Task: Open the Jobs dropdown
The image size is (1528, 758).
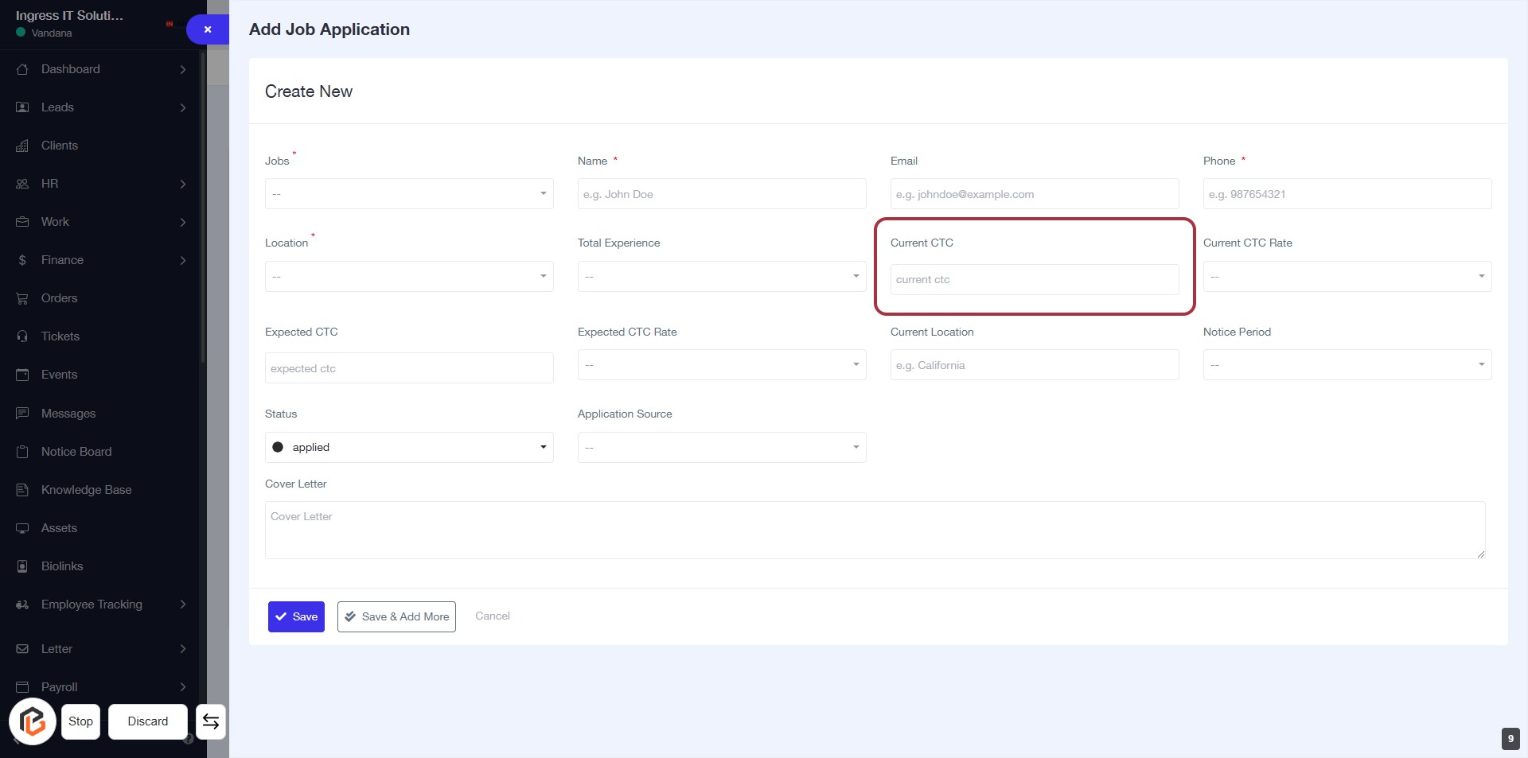Action: click(x=409, y=194)
